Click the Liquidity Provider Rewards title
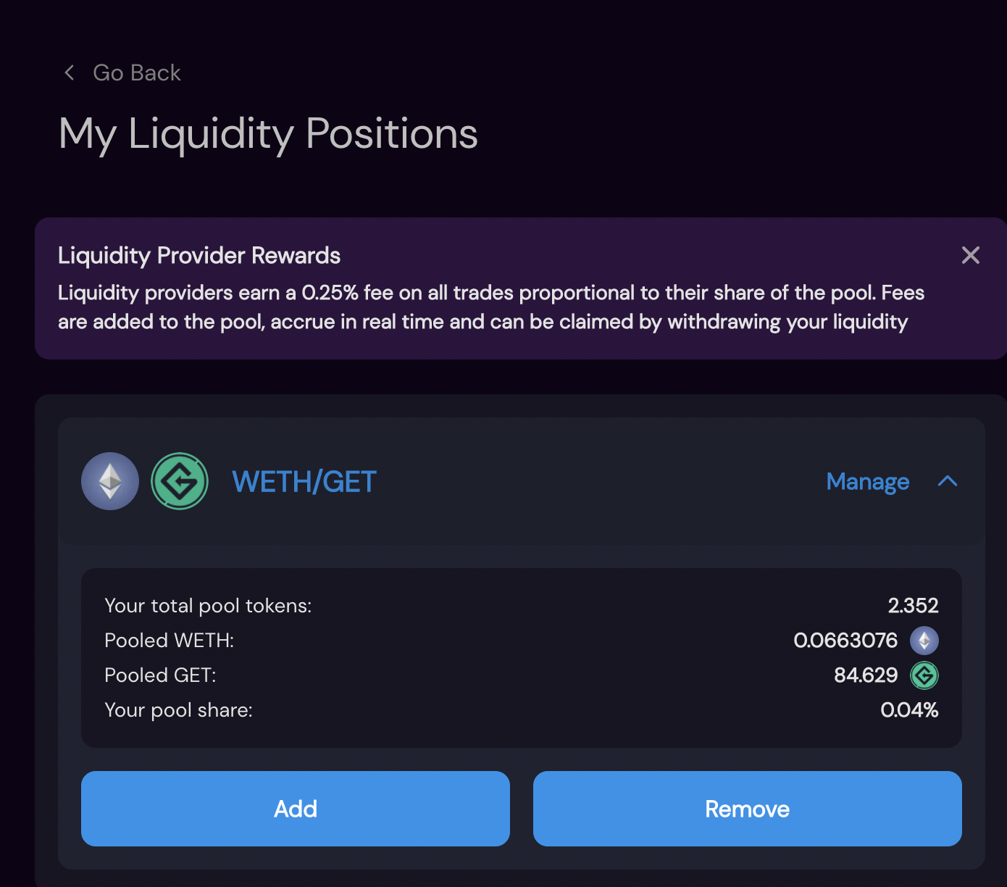The image size is (1007, 887). coord(199,256)
